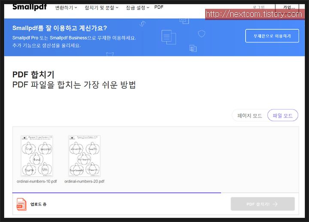Click the 업로드 중 status text
The width and height of the screenshot is (309, 222).
(39, 204)
